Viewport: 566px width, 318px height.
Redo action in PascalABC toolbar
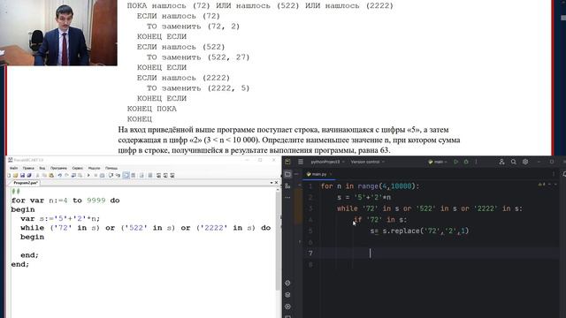[x=67, y=175]
